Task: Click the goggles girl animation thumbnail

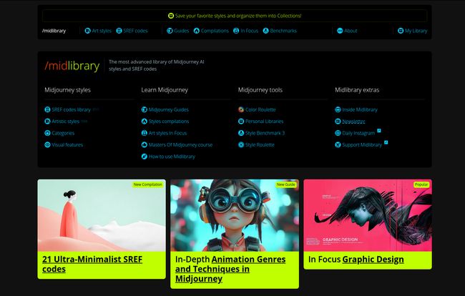Action: (235, 215)
